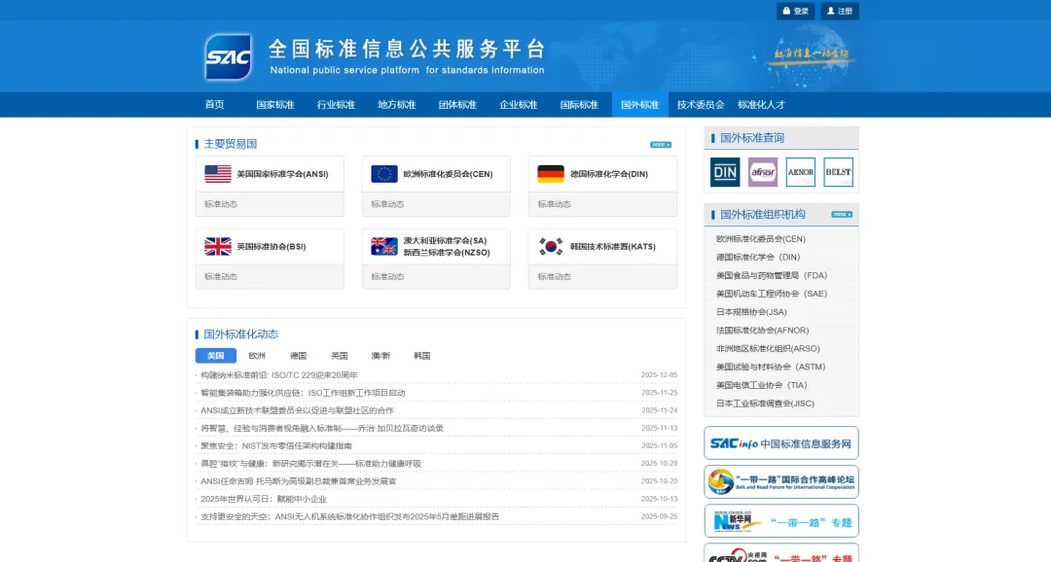
Task: Go to 首页 in navigation bar
Action: coord(214,104)
